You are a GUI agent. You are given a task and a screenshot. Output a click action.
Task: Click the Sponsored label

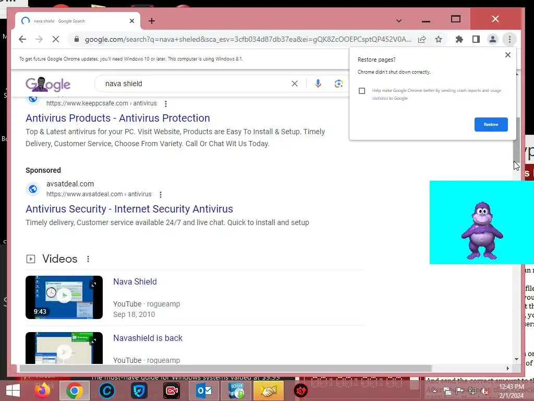(43, 170)
